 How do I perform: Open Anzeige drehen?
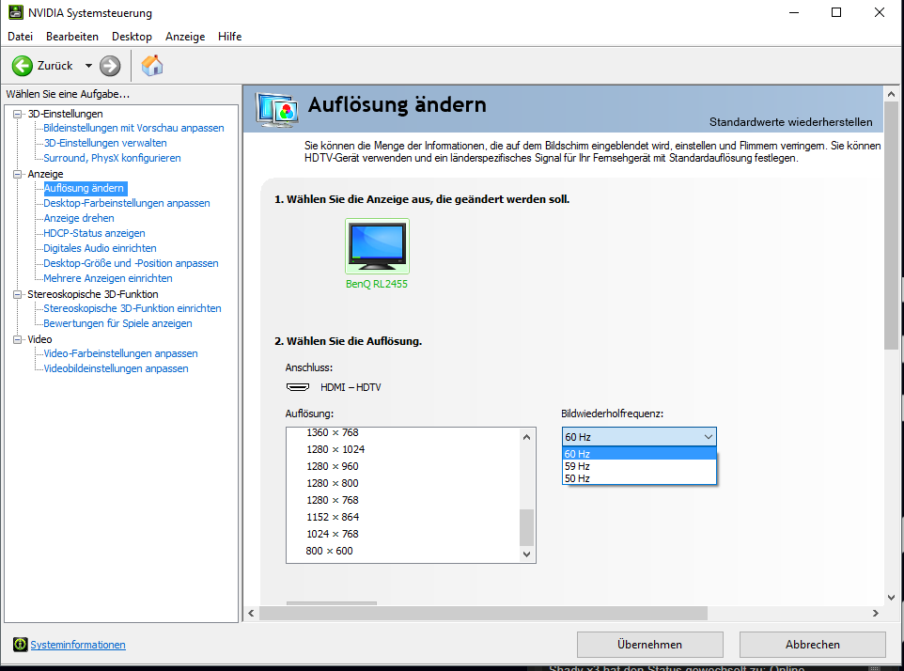click(79, 218)
